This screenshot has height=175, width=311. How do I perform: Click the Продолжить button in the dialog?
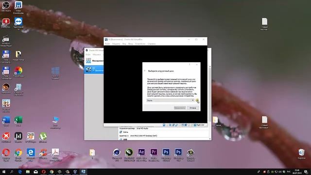(x=180, y=108)
